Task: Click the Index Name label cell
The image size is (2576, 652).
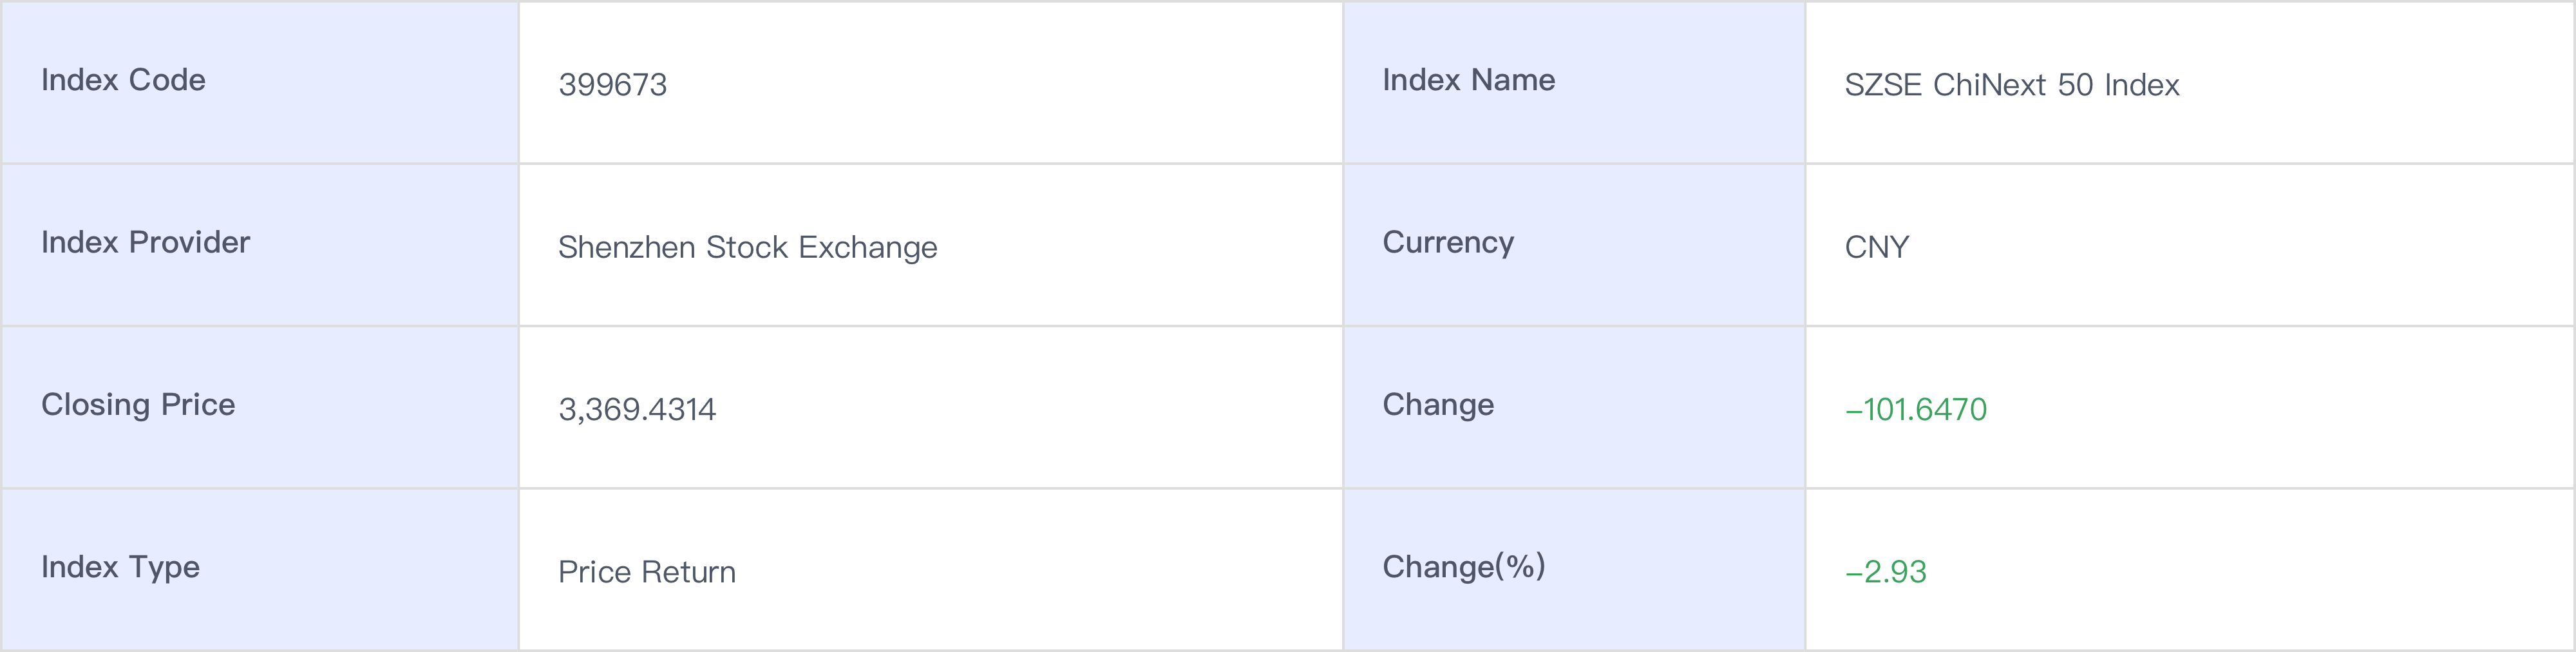Action: tap(1468, 80)
